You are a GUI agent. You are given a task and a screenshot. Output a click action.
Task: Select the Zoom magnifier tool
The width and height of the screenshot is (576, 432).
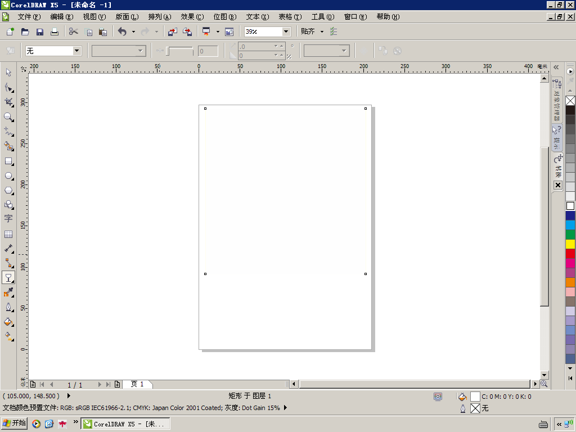click(8, 117)
